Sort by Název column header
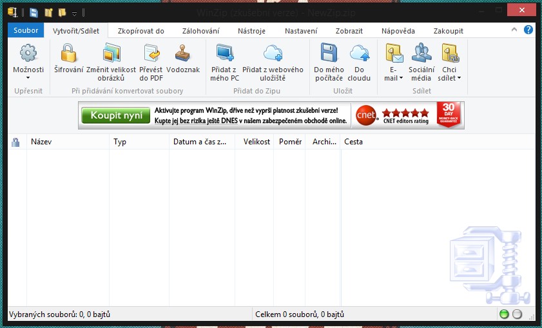 (68, 142)
